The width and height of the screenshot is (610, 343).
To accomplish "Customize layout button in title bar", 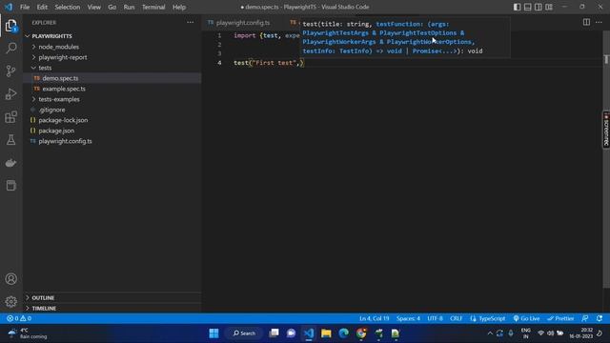I will pyautogui.click(x=549, y=7).
